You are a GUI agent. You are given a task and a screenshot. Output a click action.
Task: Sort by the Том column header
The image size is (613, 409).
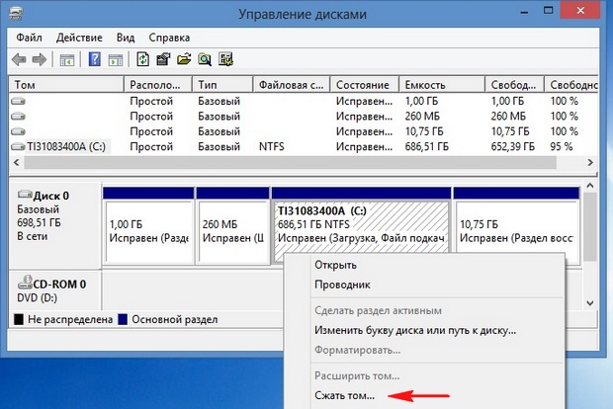[66, 85]
